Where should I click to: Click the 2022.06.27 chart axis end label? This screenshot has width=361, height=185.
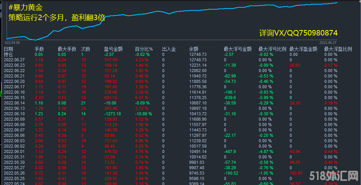click(x=328, y=42)
